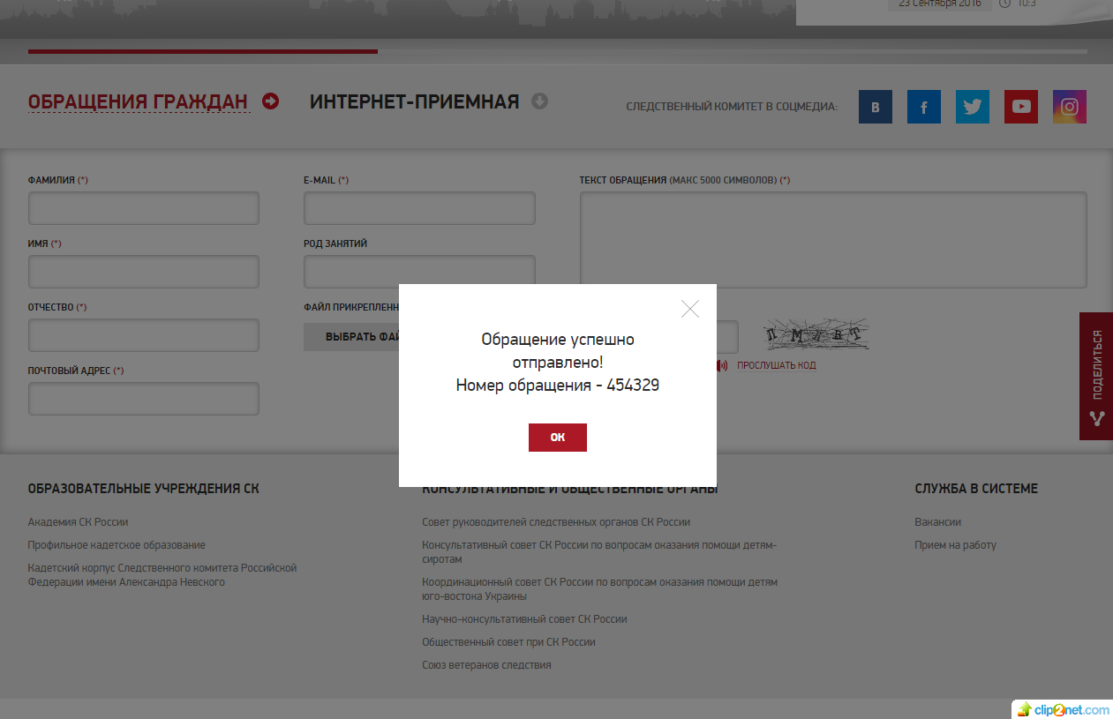1113x719 pixels.
Task: Click the Прослушать код link
Action: (776, 365)
